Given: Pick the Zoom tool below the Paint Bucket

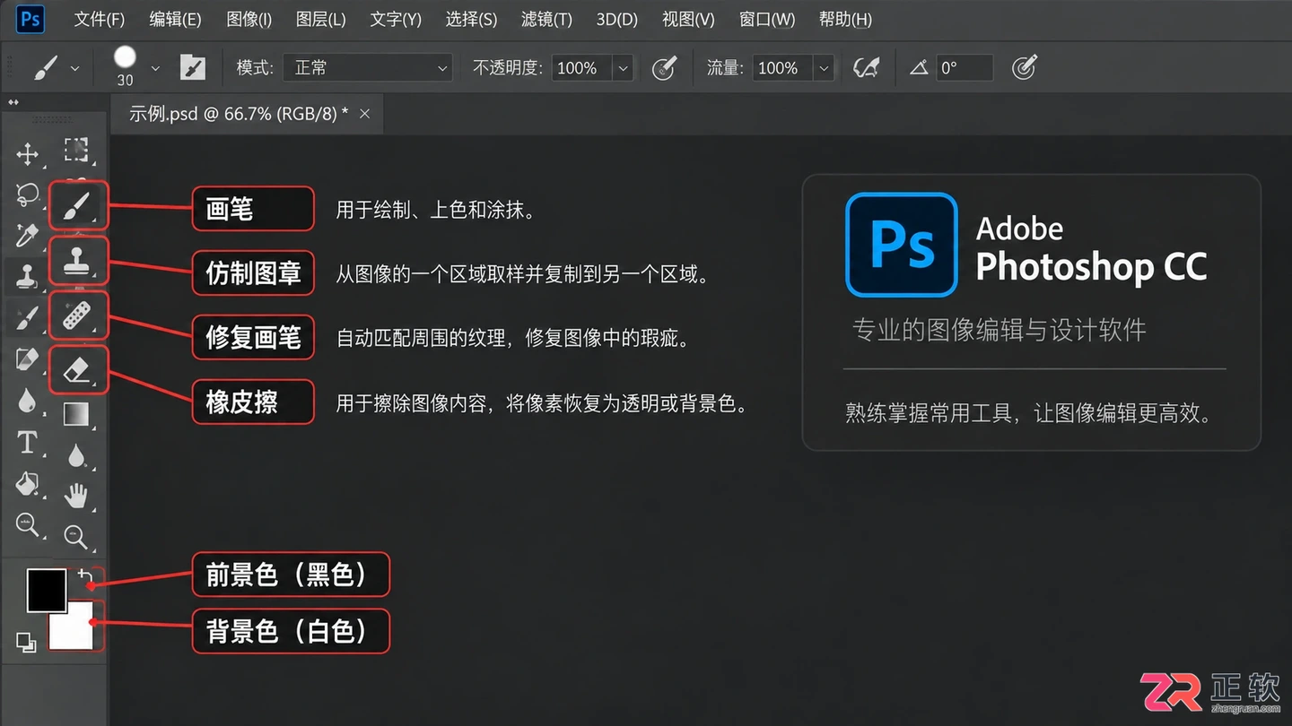Looking at the screenshot, I should [x=28, y=524].
